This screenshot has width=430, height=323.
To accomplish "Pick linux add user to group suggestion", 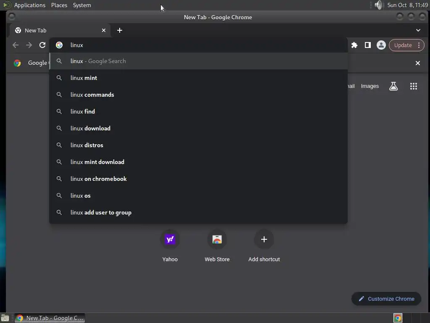I will pyautogui.click(x=198, y=212).
